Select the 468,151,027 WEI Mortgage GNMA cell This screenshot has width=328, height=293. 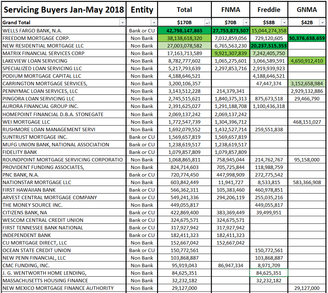pyautogui.click(x=307, y=122)
